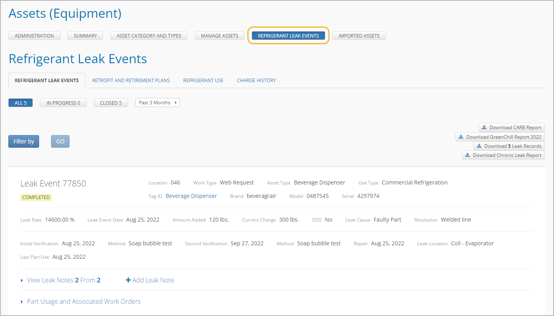Show only In Progress leak events
This screenshot has width=554, height=316.
point(63,103)
